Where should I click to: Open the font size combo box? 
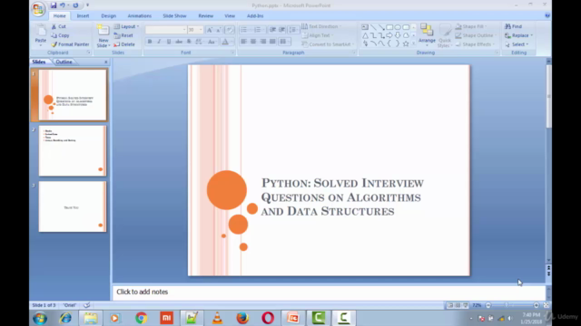pyautogui.click(x=195, y=30)
